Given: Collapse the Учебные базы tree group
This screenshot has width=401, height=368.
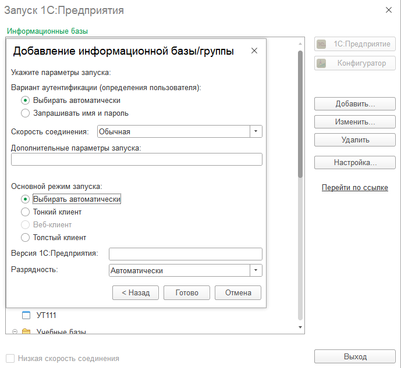Looking at the screenshot, I should (15, 332).
